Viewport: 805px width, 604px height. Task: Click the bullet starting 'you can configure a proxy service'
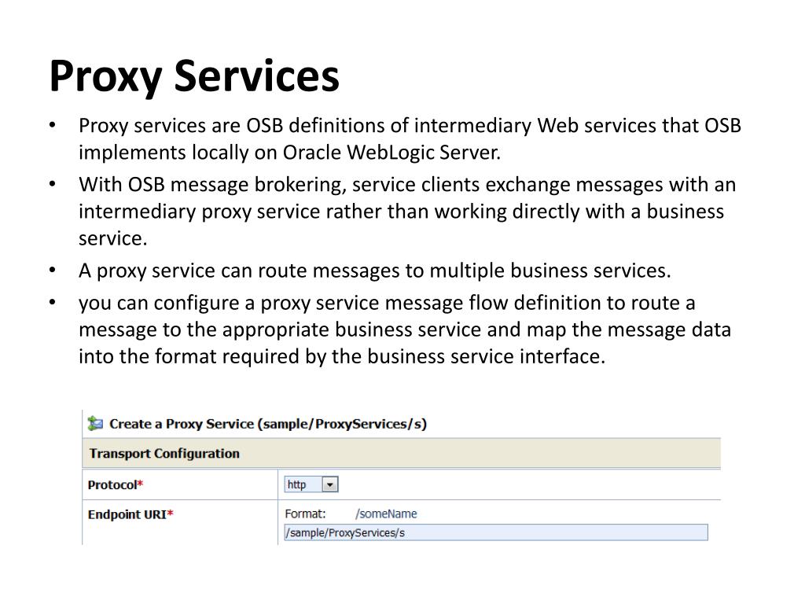(x=405, y=330)
